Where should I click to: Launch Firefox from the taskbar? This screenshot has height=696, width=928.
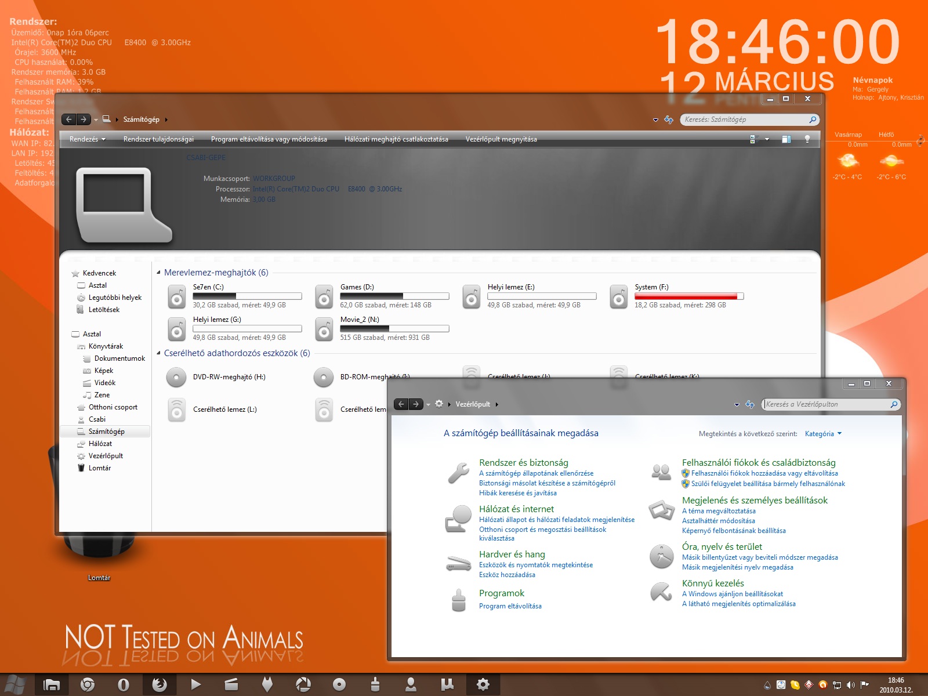pyautogui.click(x=159, y=685)
